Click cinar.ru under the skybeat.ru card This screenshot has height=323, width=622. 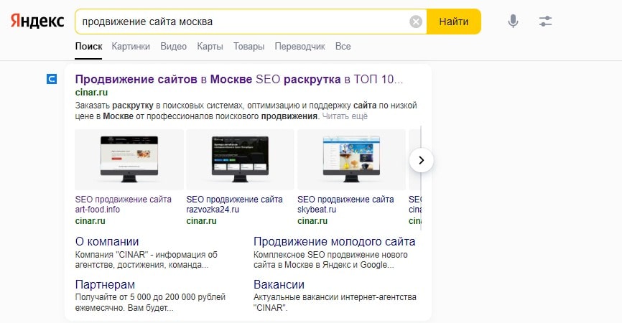point(312,221)
